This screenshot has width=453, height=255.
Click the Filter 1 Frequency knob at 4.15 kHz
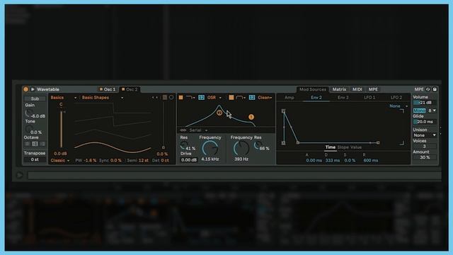click(210, 148)
